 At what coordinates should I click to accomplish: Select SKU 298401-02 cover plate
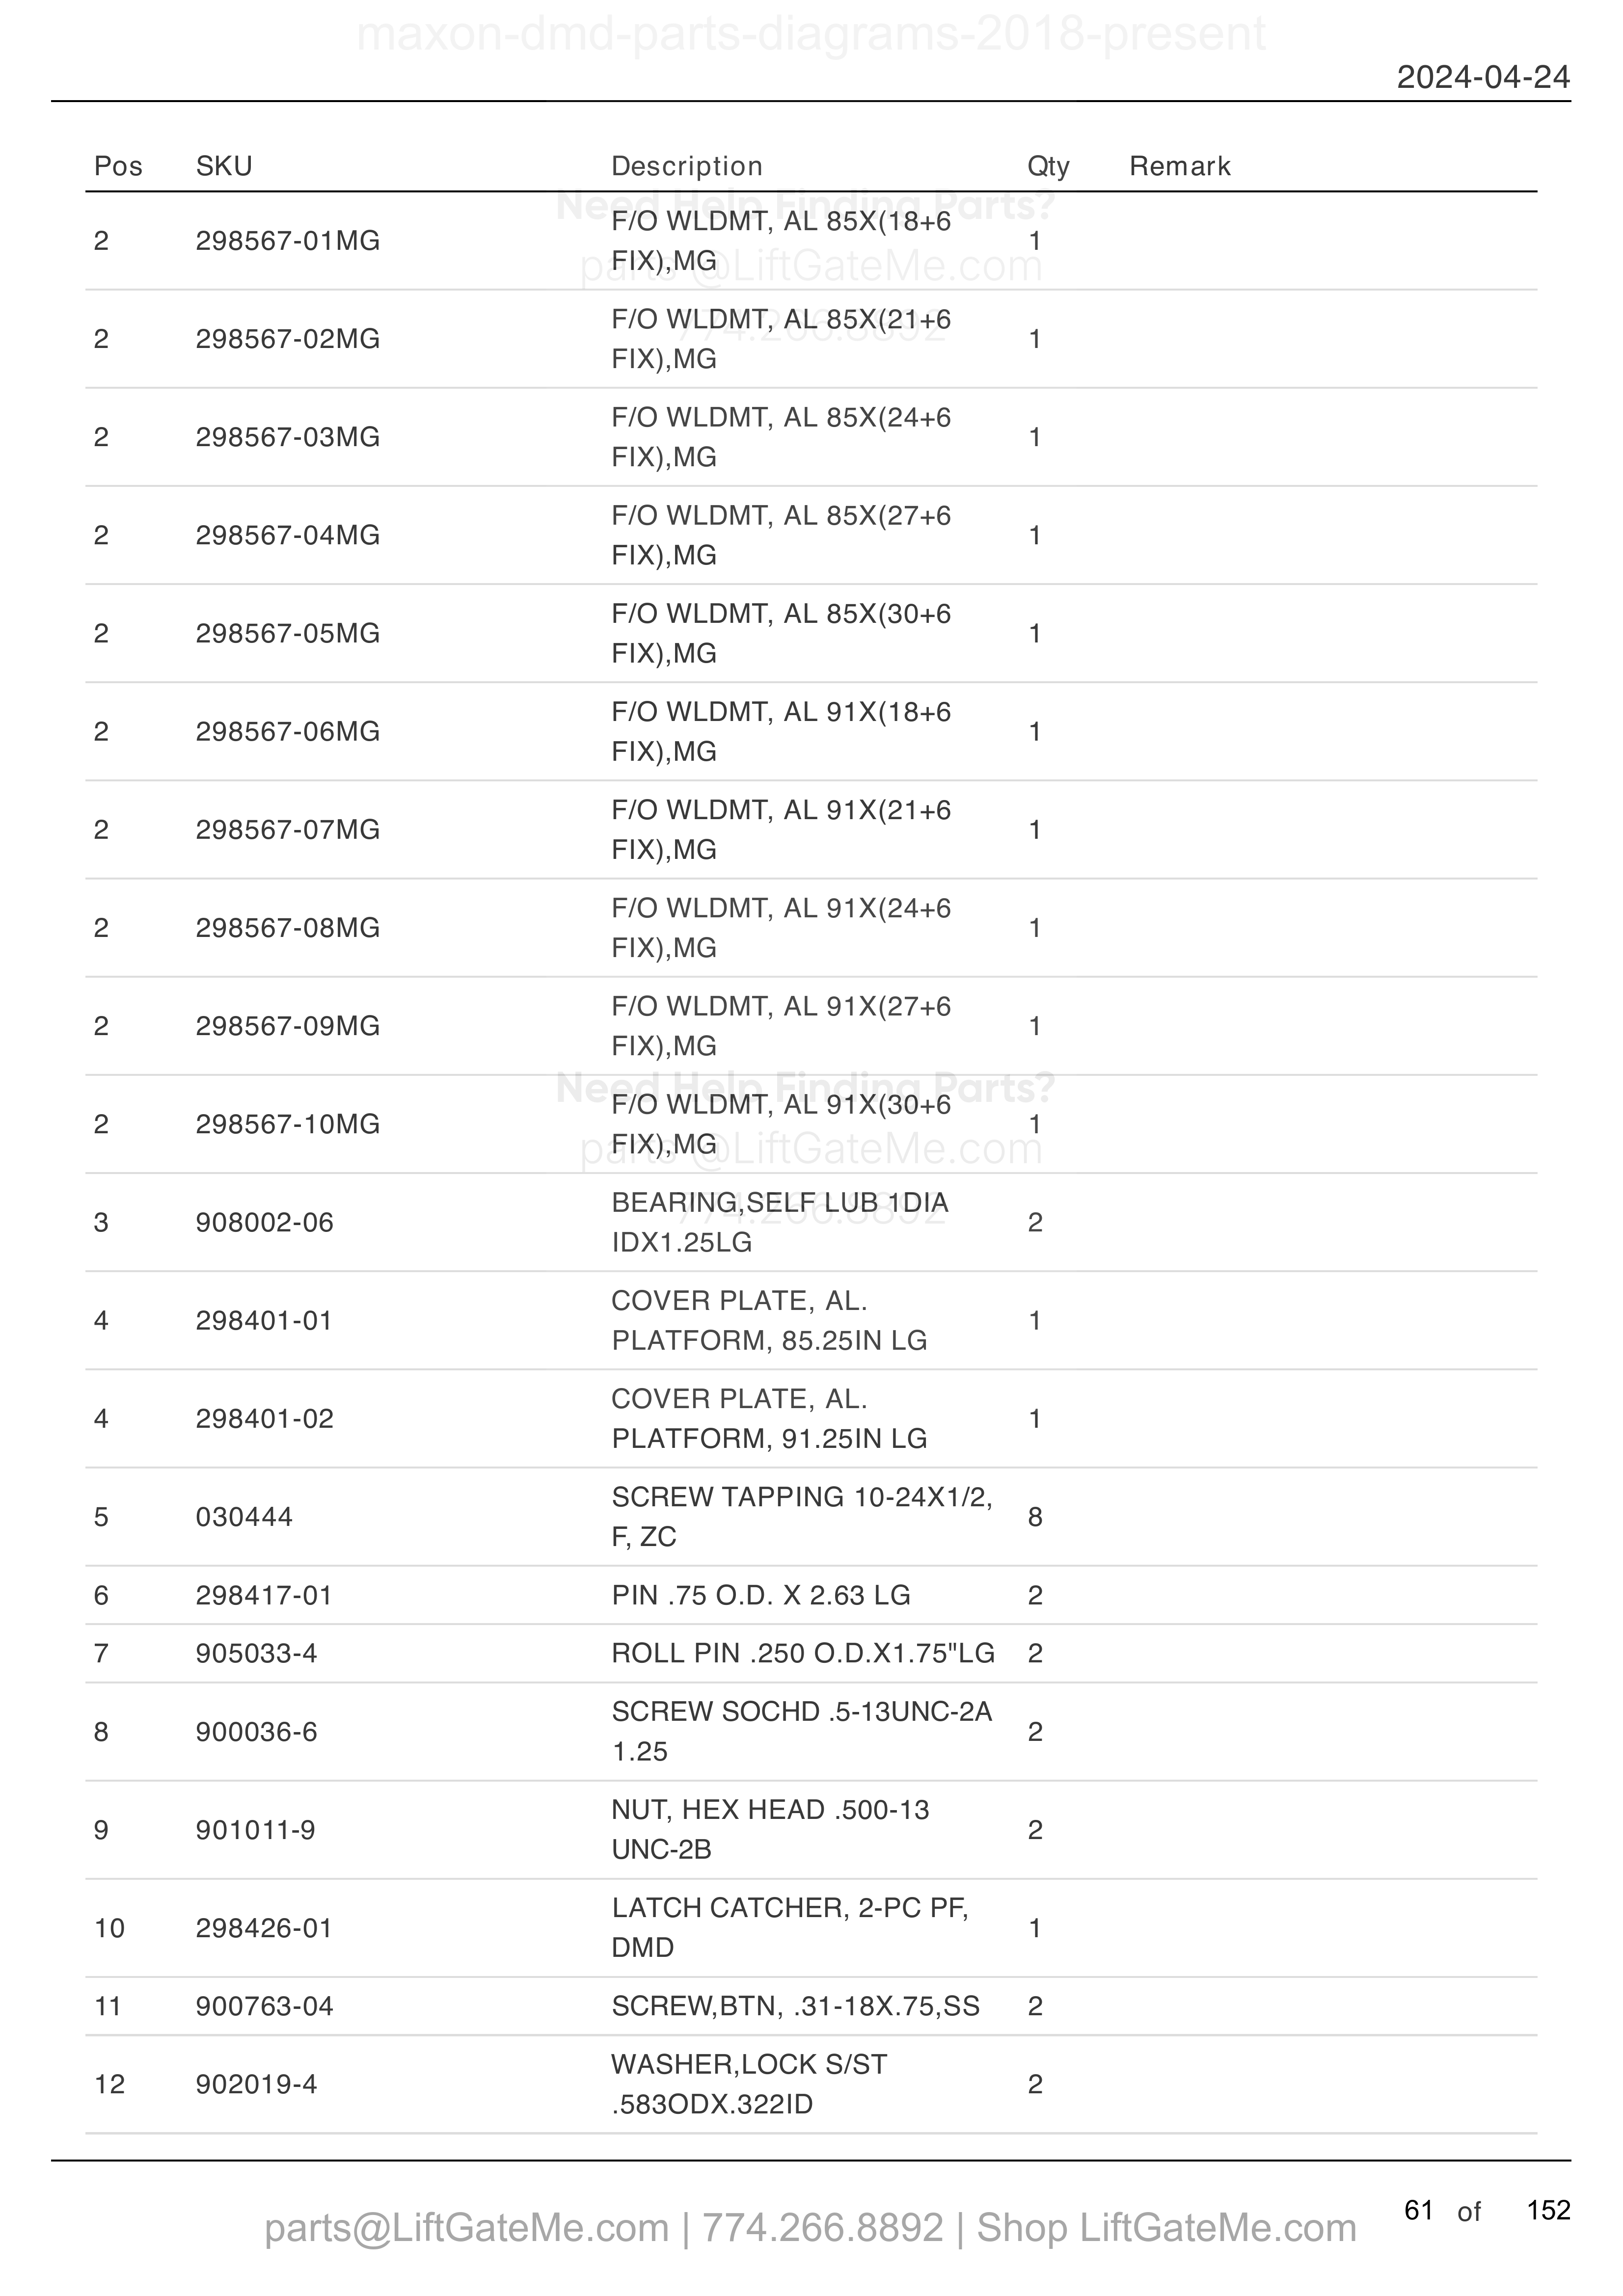265,1419
